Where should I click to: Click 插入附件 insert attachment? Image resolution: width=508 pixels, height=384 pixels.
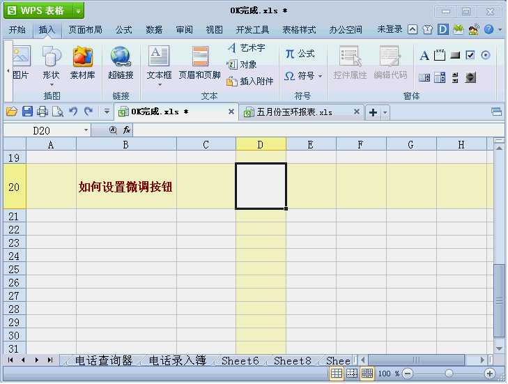(250, 81)
